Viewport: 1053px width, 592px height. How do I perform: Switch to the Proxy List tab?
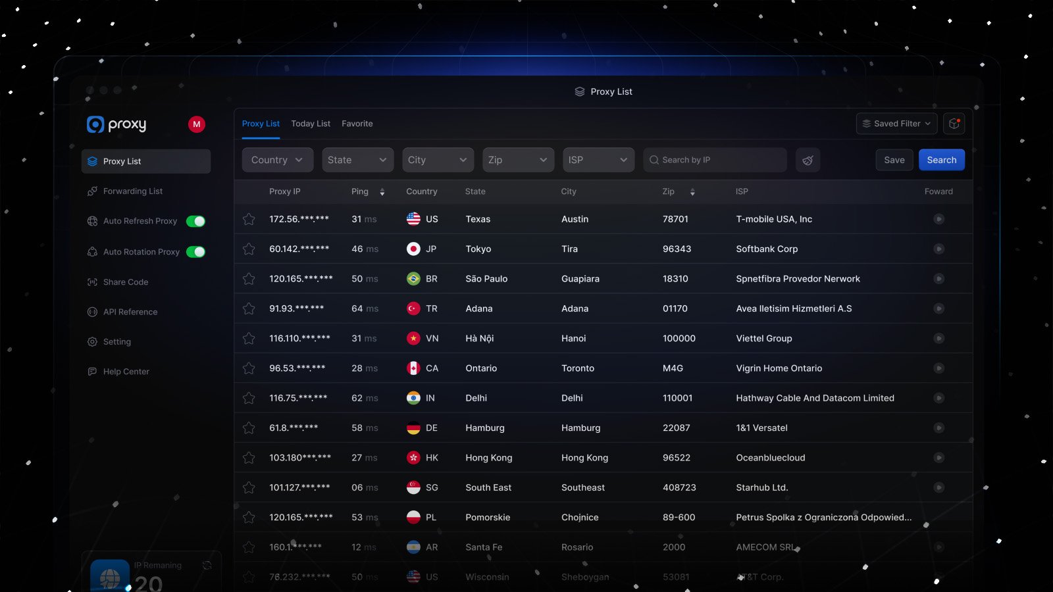point(261,124)
